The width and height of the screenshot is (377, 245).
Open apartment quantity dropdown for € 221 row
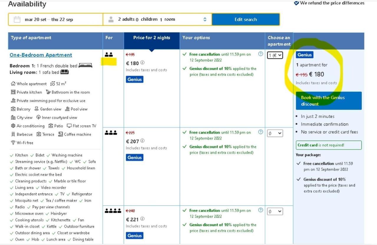[275, 211]
